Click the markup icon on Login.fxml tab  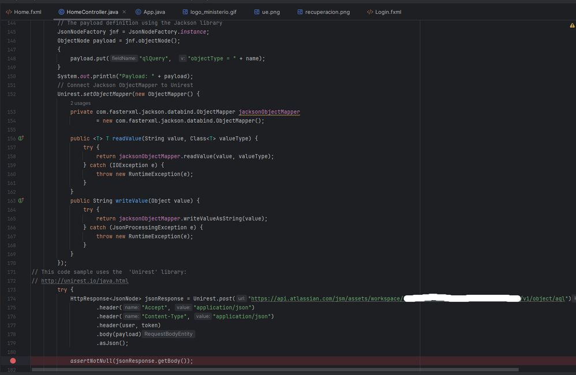click(370, 12)
